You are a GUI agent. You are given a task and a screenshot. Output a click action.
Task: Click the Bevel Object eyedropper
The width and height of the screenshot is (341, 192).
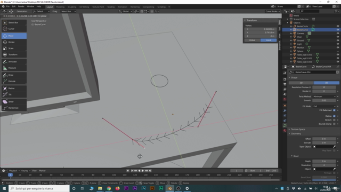point(334,169)
